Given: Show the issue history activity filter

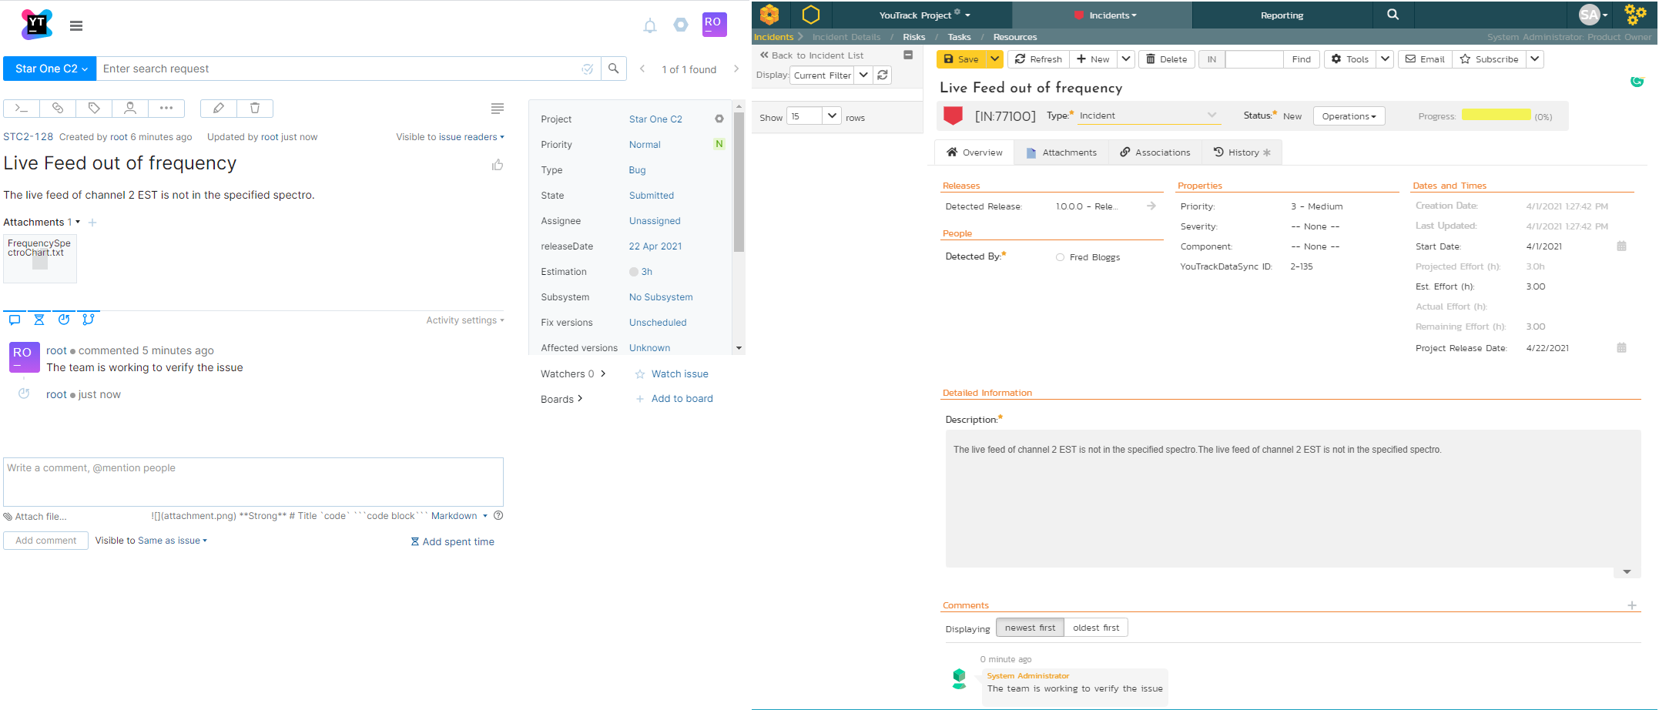Looking at the screenshot, I should [x=64, y=320].
